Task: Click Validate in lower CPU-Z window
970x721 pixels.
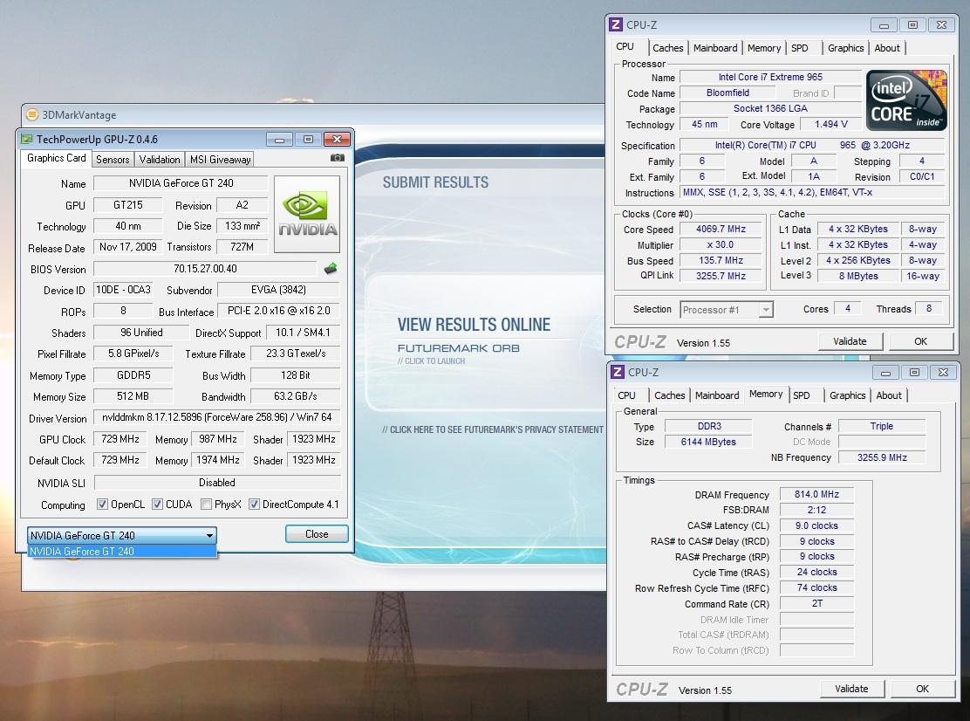Action: pos(852,688)
